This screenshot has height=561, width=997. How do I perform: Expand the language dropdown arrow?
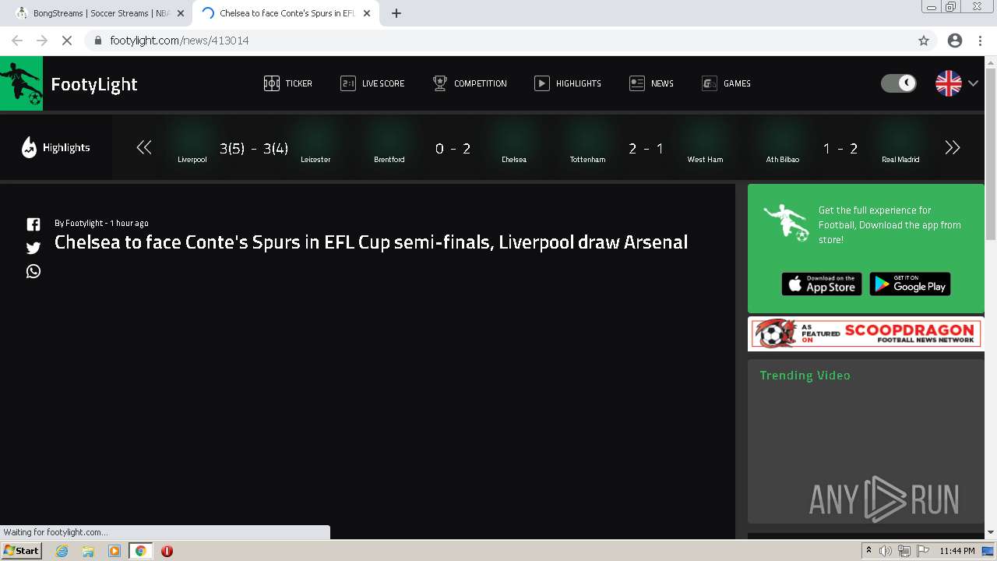pyautogui.click(x=973, y=83)
